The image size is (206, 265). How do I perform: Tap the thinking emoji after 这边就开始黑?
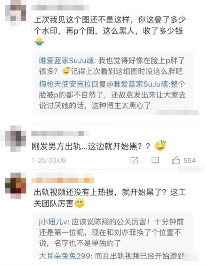(160, 146)
